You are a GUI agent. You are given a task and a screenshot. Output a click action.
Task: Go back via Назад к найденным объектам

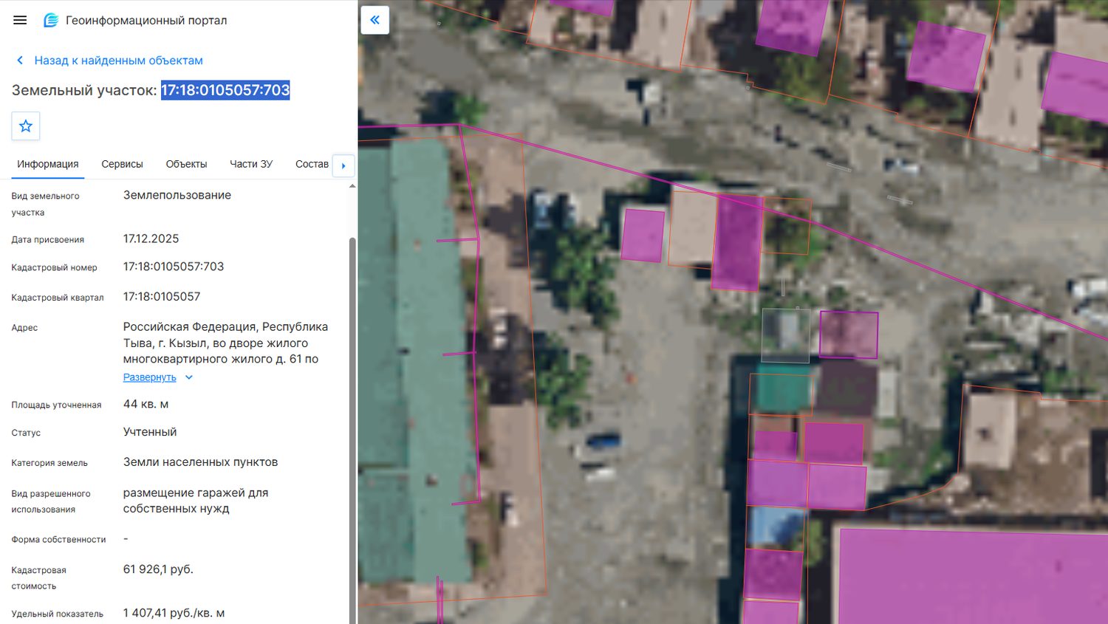click(x=118, y=61)
